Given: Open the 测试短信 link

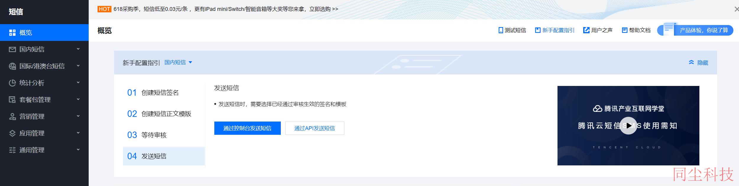Looking at the screenshot, I should [512, 30].
